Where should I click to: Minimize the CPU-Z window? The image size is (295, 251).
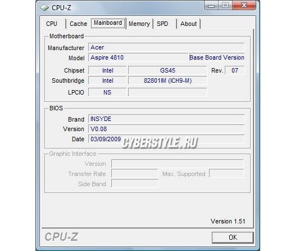[211, 6]
